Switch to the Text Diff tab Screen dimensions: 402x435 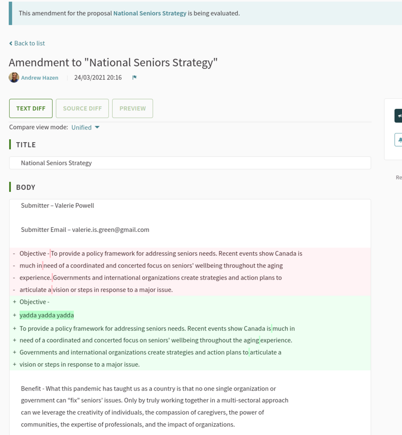click(31, 108)
